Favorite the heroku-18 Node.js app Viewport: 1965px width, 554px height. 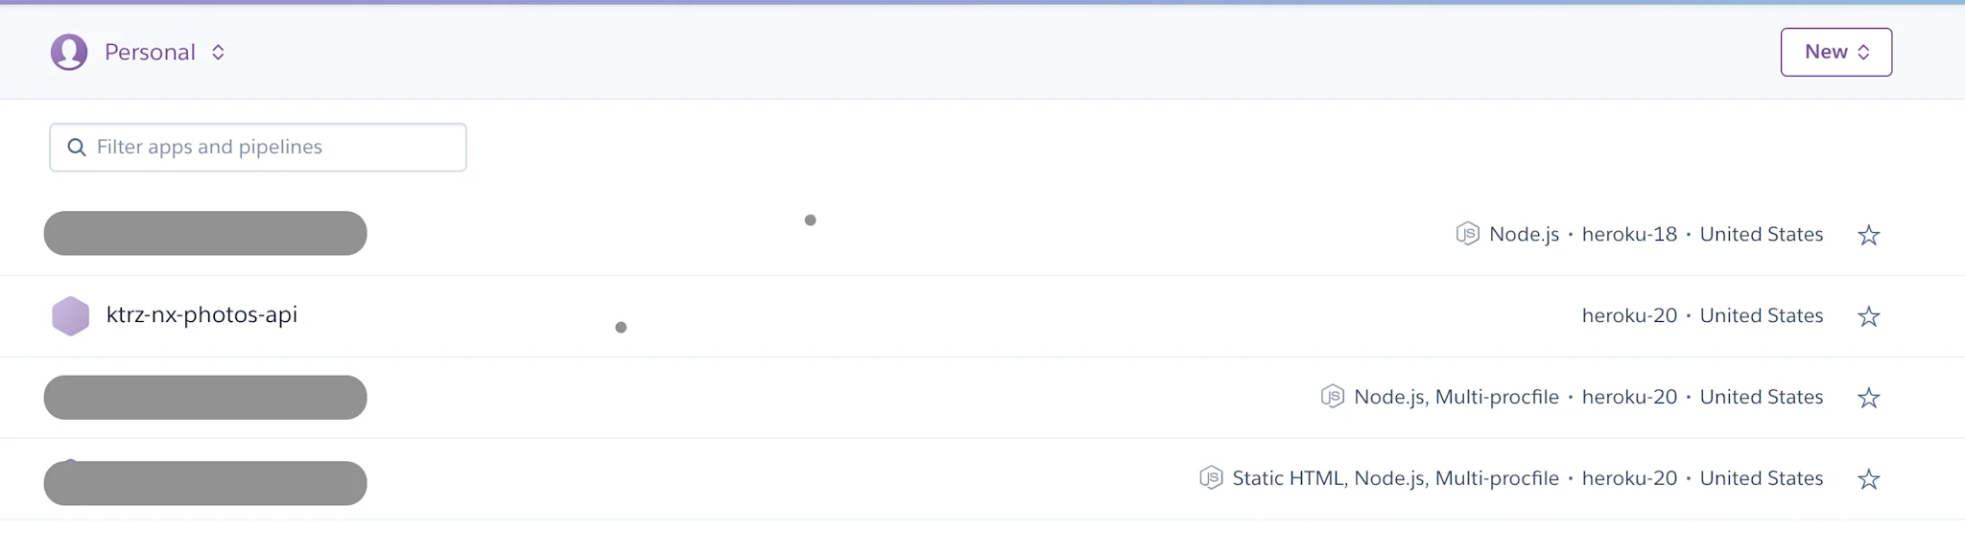(1869, 234)
